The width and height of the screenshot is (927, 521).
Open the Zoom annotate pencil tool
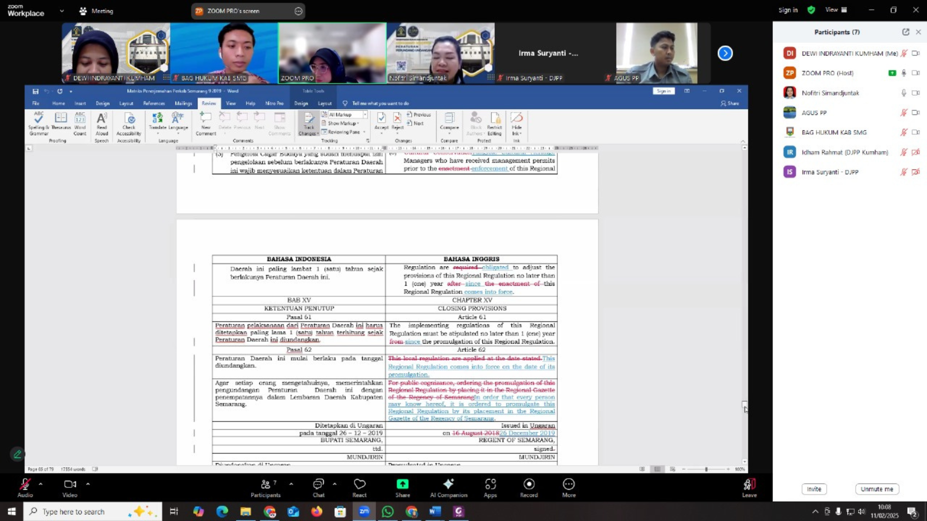(x=17, y=454)
